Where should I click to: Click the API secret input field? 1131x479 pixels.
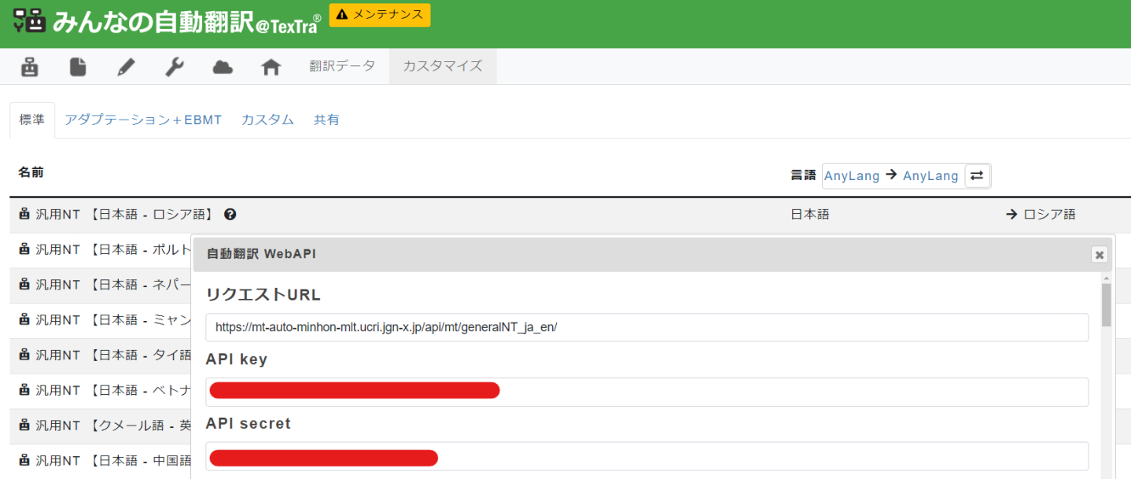pyautogui.click(x=647, y=456)
